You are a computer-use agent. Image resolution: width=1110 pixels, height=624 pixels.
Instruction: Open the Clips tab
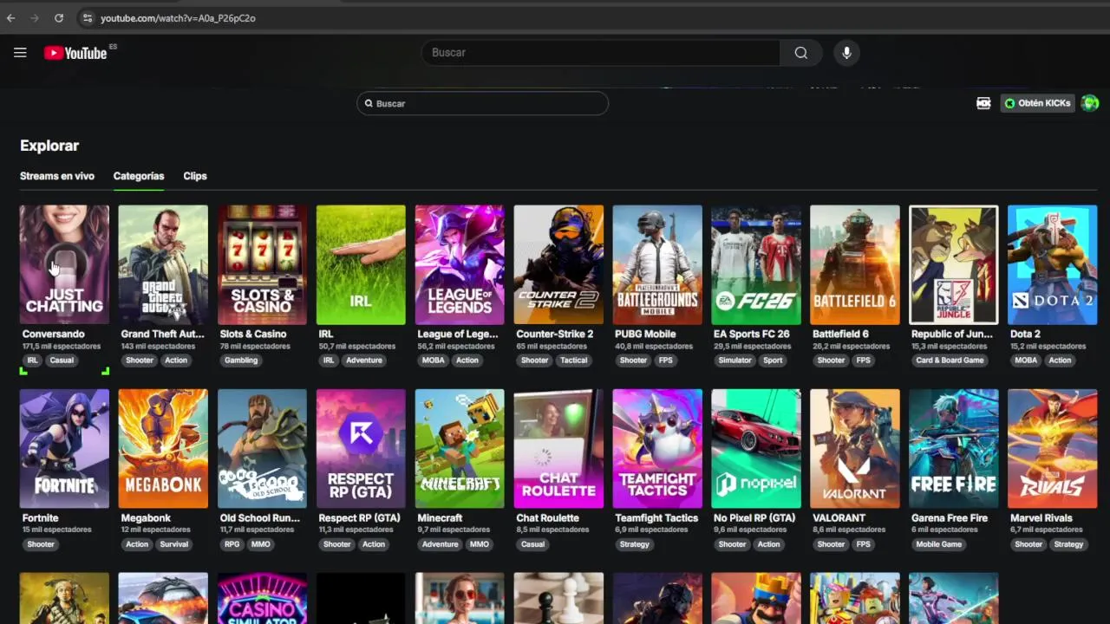point(195,176)
